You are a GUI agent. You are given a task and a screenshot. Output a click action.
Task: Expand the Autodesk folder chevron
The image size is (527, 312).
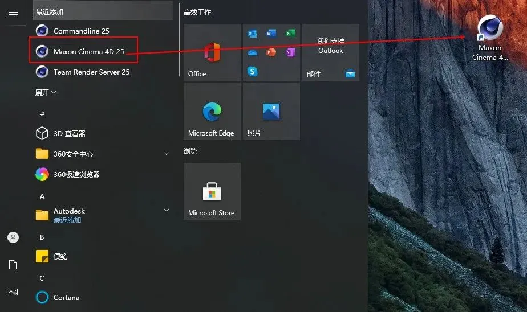click(167, 210)
